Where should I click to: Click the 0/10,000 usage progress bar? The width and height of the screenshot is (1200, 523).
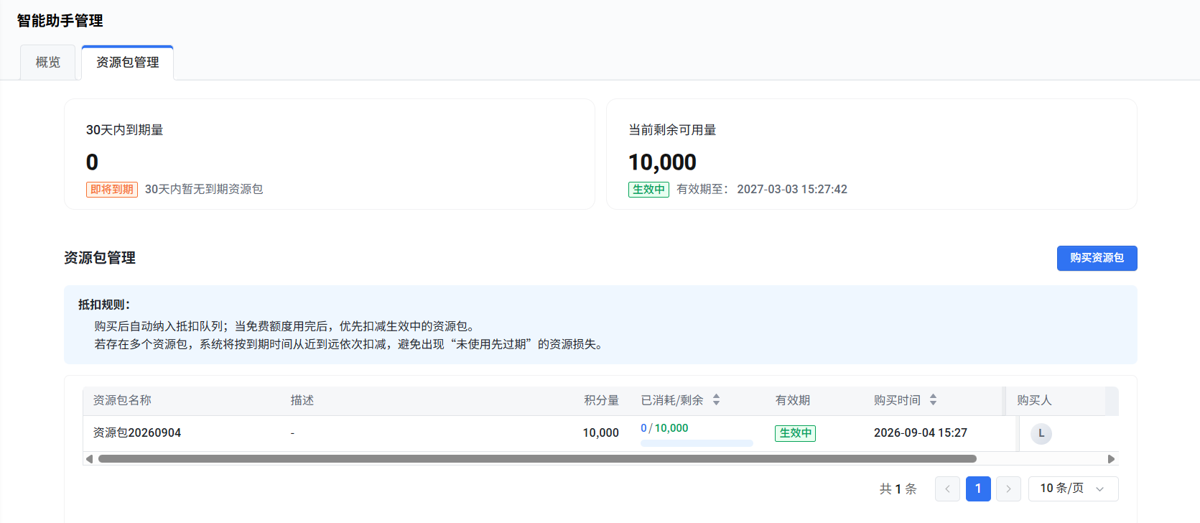pyautogui.click(x=697, y=443)
